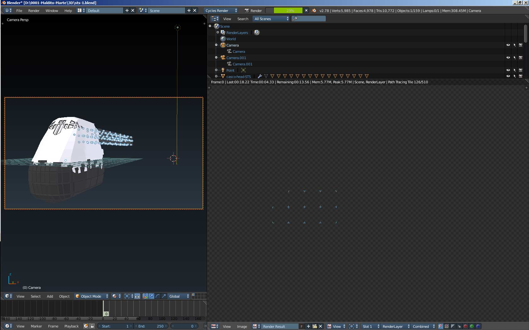The image size is (529, 330).
Task: Expand the Point lamp tree item
Action: (x=216, y=70)
